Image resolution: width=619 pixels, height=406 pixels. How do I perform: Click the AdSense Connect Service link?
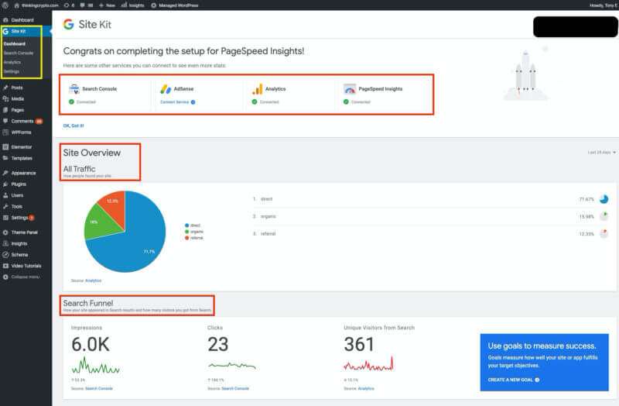[x=176, y=101]
